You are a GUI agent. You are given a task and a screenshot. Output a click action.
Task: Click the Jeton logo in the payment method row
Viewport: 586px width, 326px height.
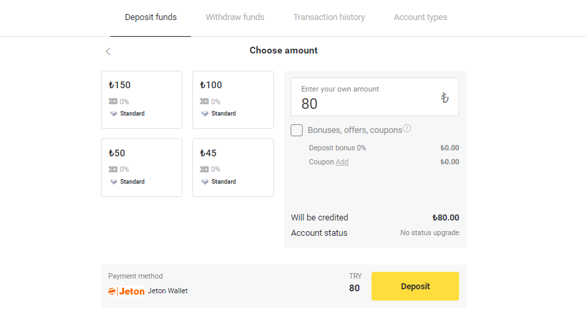[x=126, y=291]
